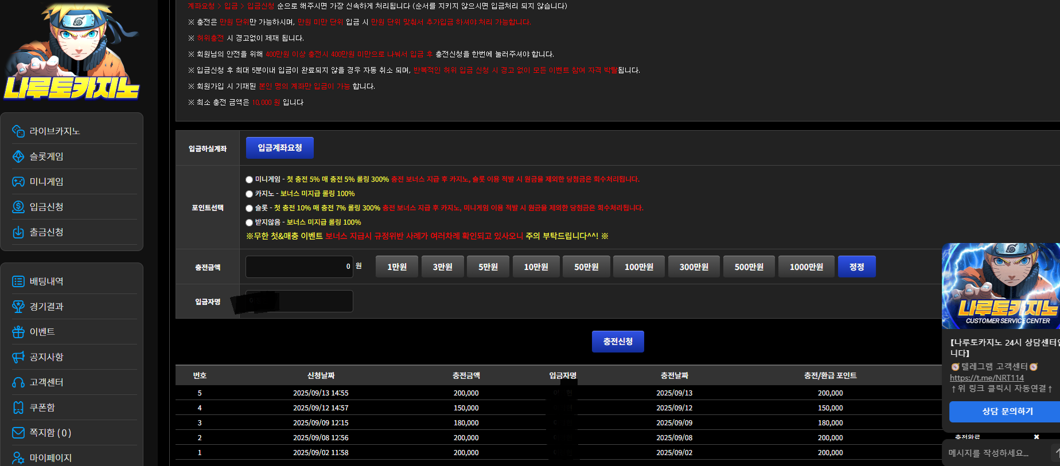Select the 슬롯게임 diamond icon
The image size is (1060, 466).
pyautogui.click(x=18, y=156)
